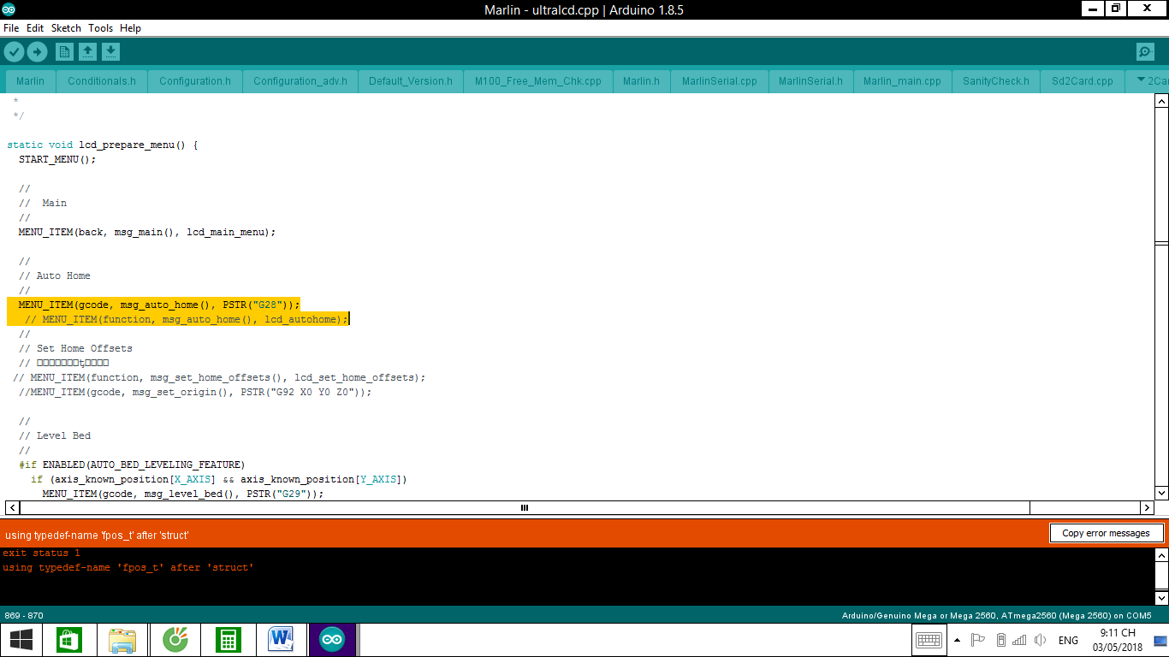Viewport: 1169px width, 657px height.
Task: Click the editor vertical scrollbar down arrow
Action: click(1161, 493)
